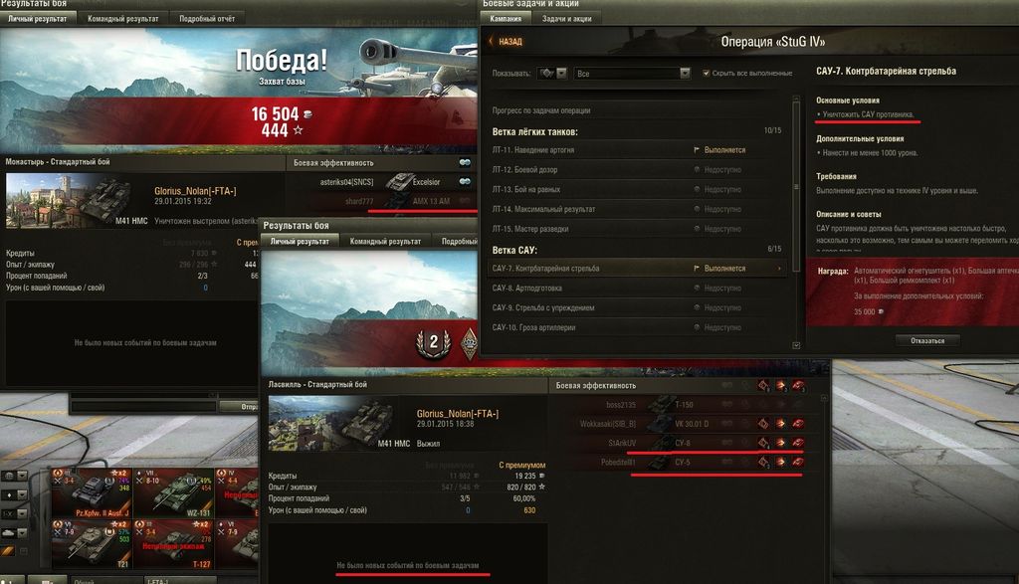Click the damage-dealt icon in the СУ-8 row
This screenshot has width=1019, height=584.
click(780, 443)
